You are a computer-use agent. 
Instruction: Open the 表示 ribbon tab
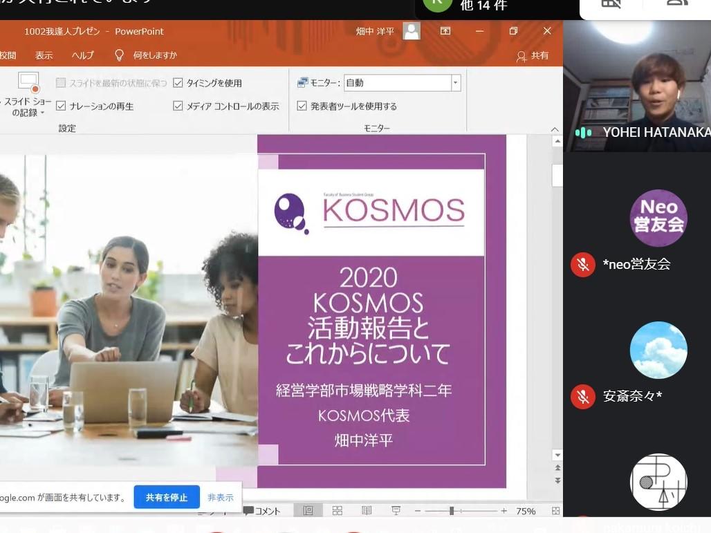44,55
